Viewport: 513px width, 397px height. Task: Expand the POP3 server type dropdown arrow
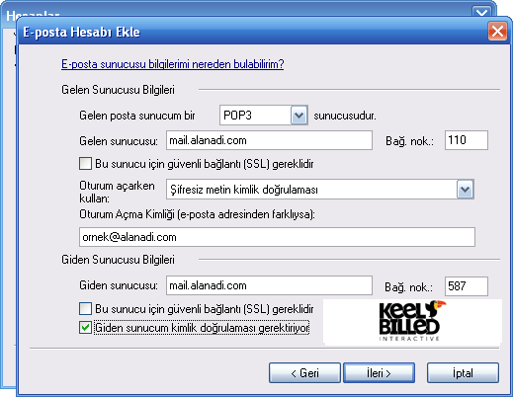click(x=299, y=116)
